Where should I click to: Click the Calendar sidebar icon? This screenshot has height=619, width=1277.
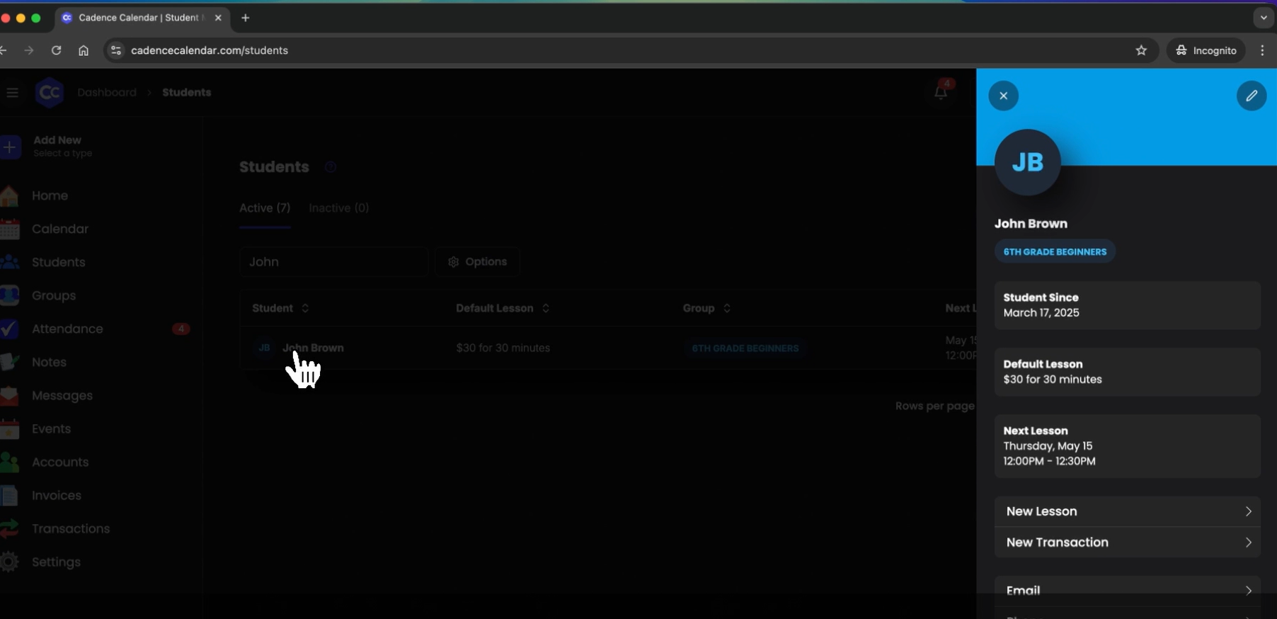pyautogui.click(x=9, y=229)
